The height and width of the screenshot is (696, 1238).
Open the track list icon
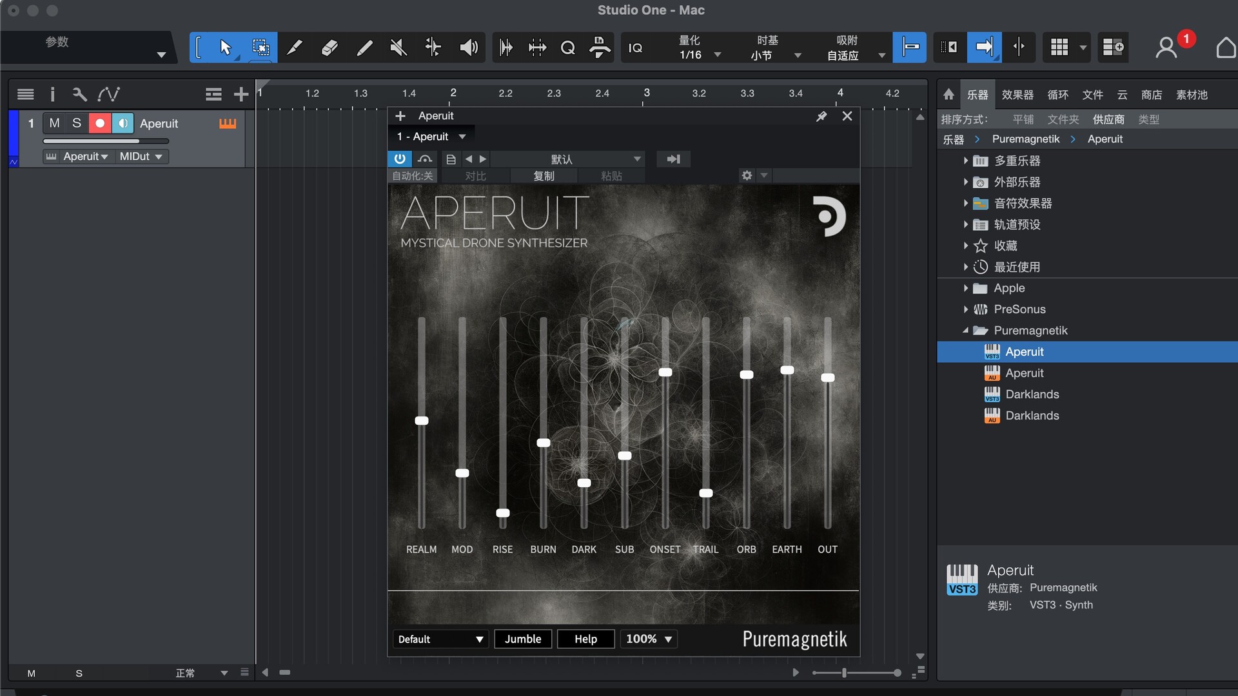(x=26, y=95)
